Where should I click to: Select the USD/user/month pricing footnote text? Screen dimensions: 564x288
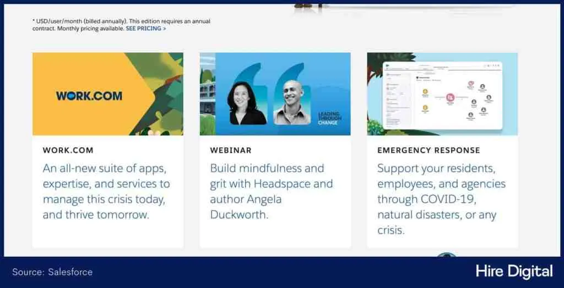121,25
